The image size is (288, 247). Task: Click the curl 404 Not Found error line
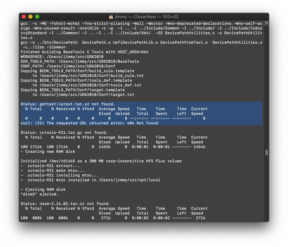click(89, 123)
